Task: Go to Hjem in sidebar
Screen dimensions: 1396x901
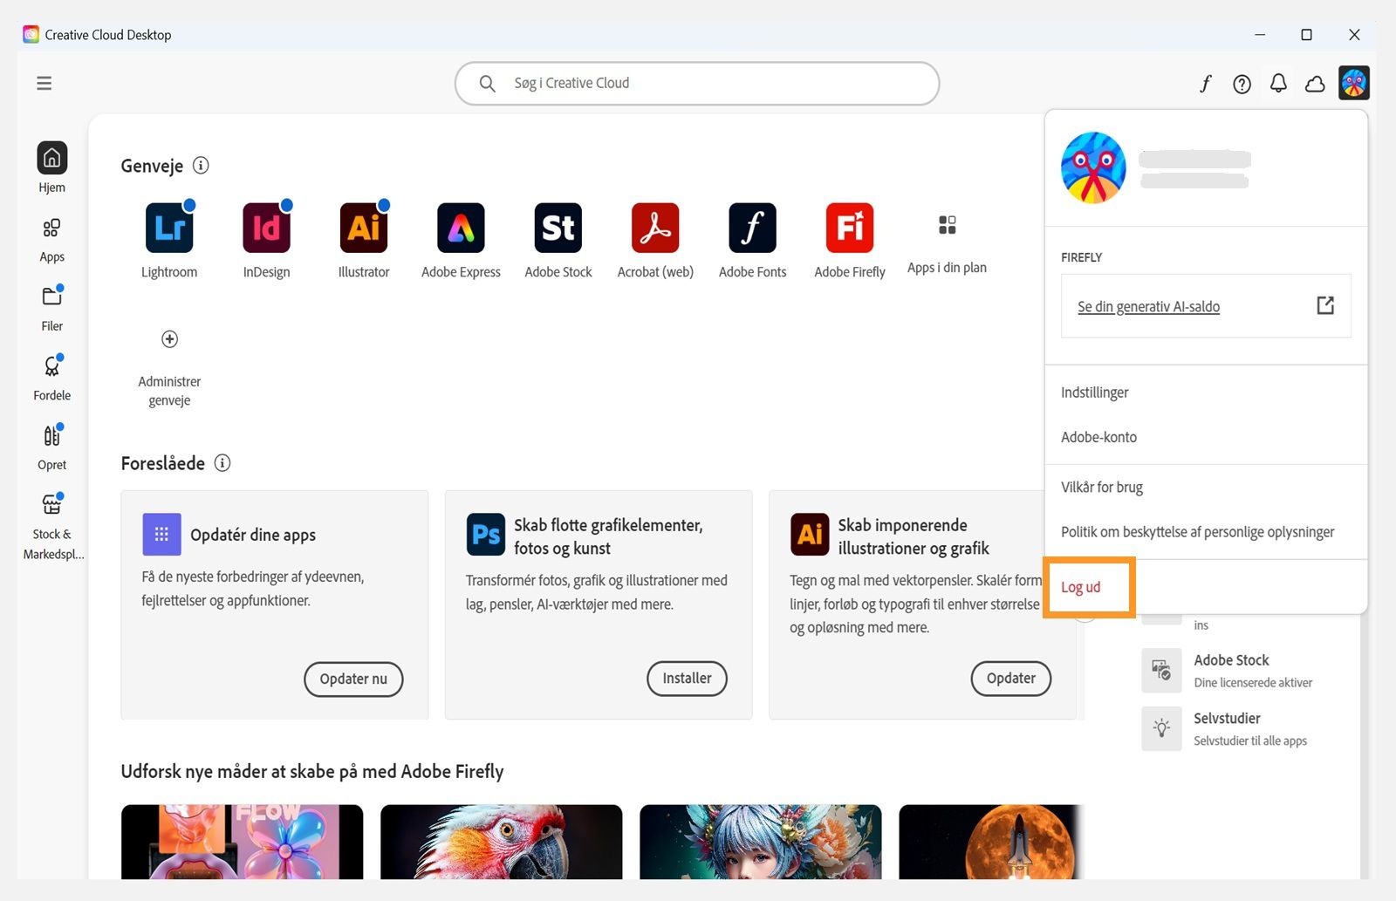Action: point(51,167)
